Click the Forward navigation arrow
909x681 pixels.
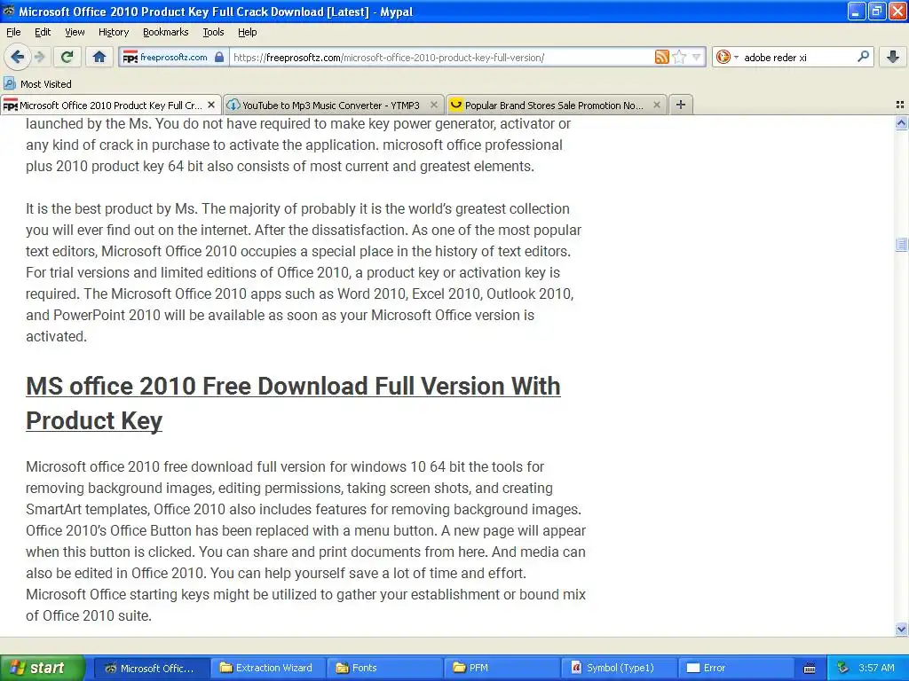(x=39, y=57)
